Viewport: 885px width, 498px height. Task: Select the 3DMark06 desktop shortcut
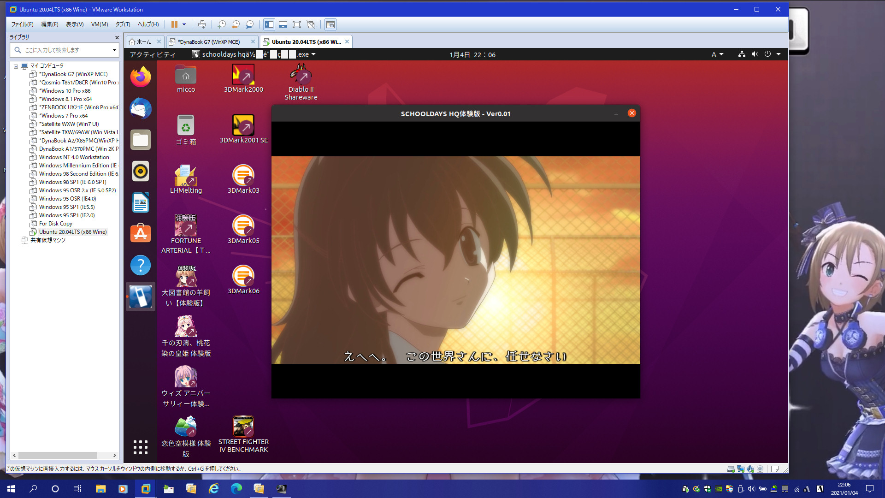[243, 280]
